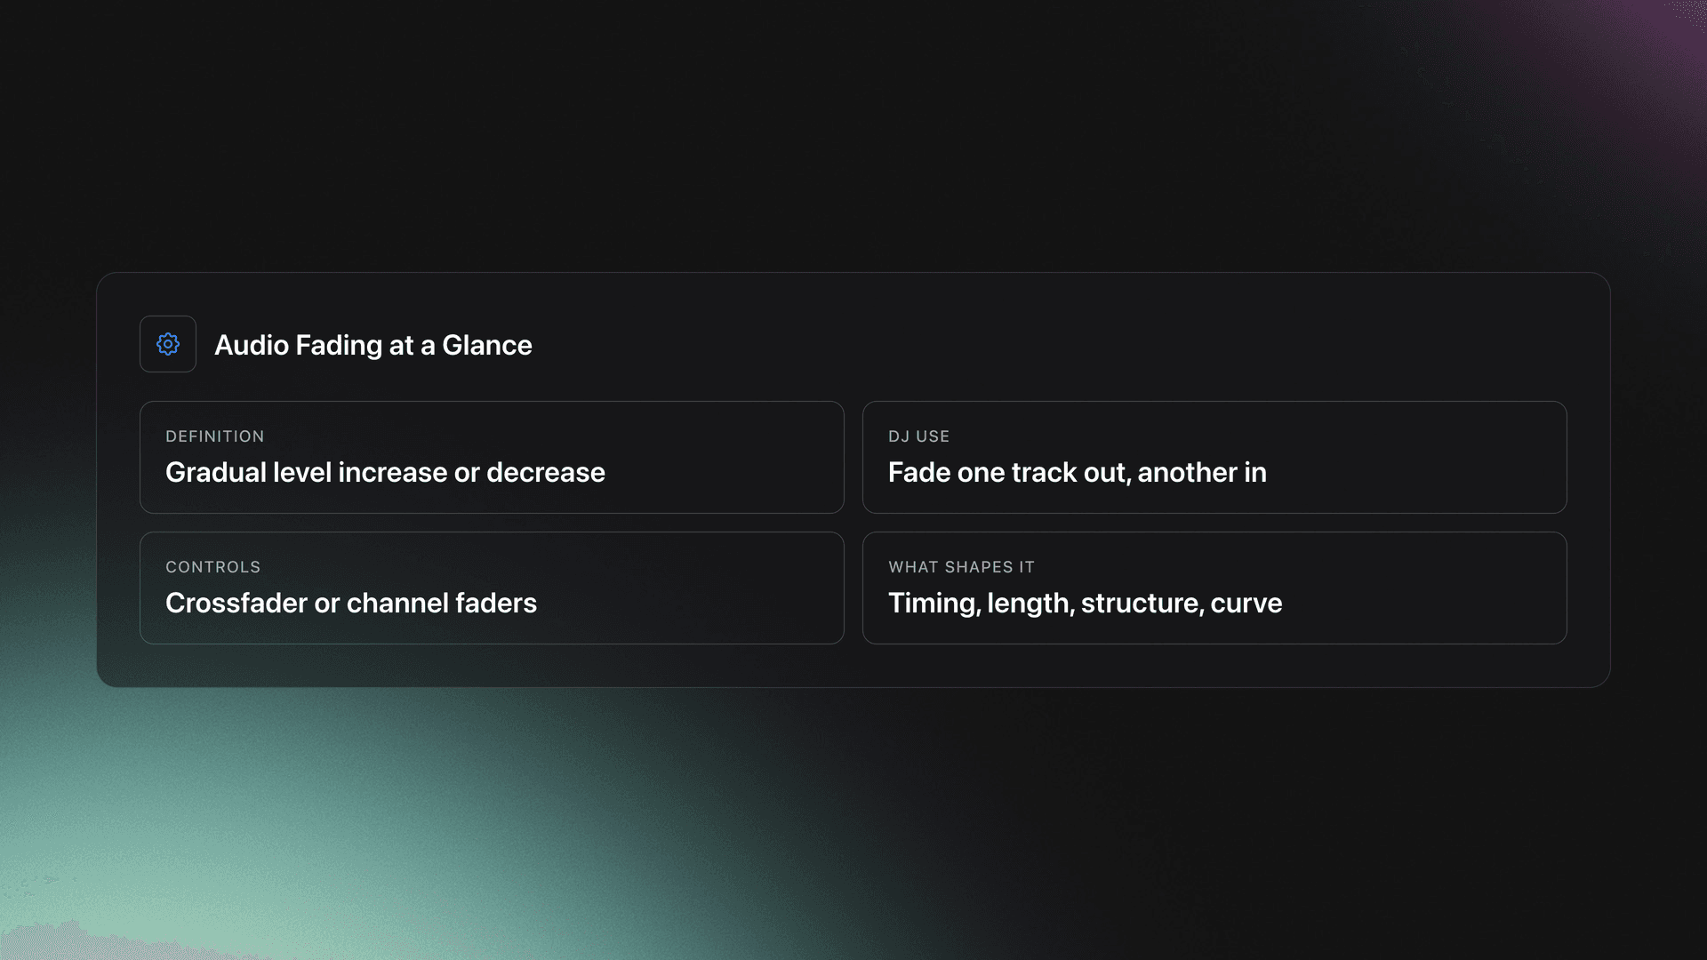Viewport: 1707px width, 960px height.
Task: Select the DJ USE label
Action: click(918, 436)
